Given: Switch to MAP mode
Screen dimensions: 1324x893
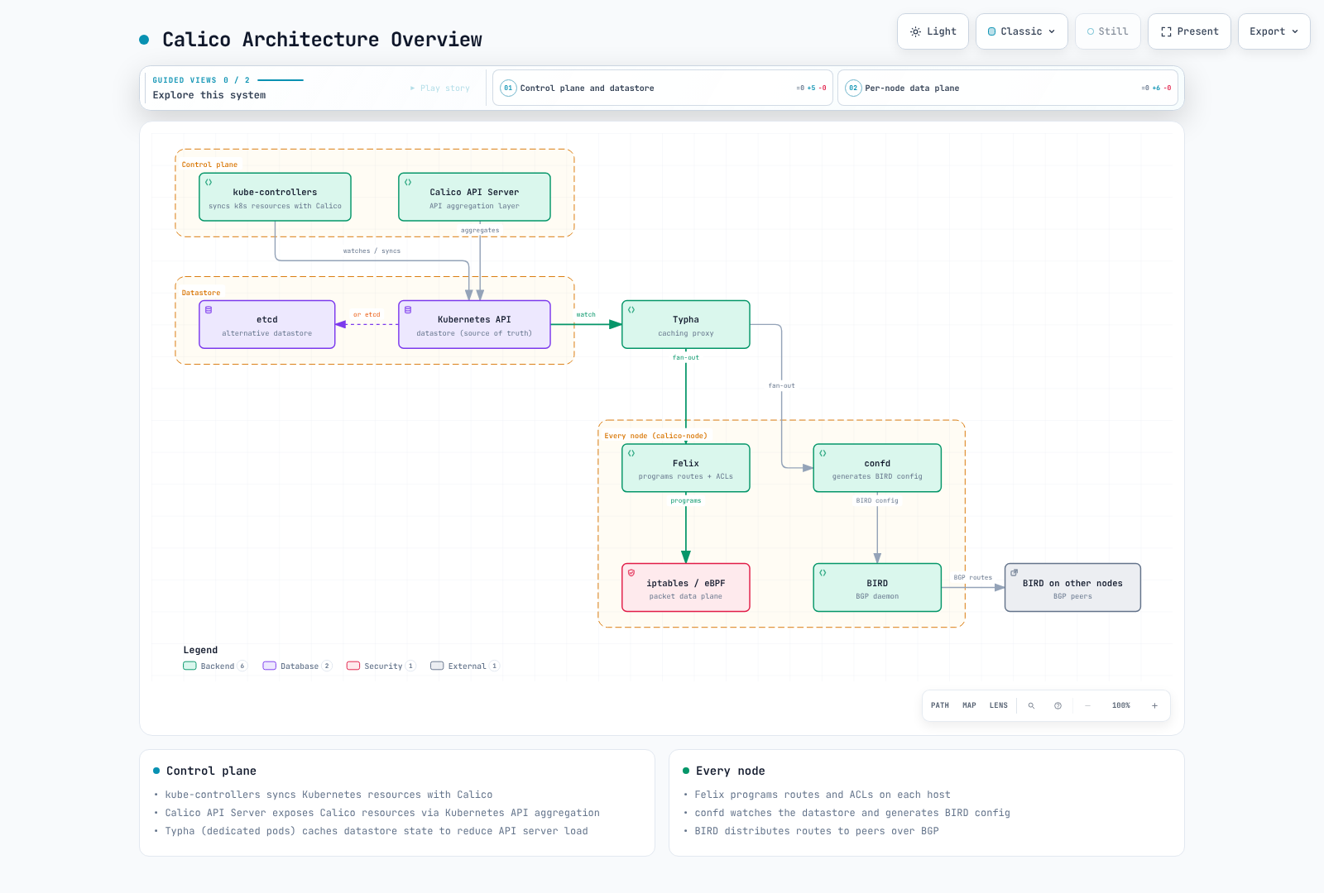Looking at the screenshot, I should coord(969,705).
